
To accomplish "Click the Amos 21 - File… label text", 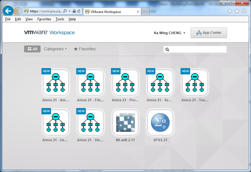I will point(91,100).
